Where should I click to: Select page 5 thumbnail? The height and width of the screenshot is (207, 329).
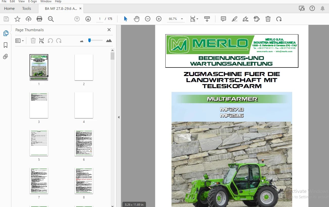pos(39,143)
